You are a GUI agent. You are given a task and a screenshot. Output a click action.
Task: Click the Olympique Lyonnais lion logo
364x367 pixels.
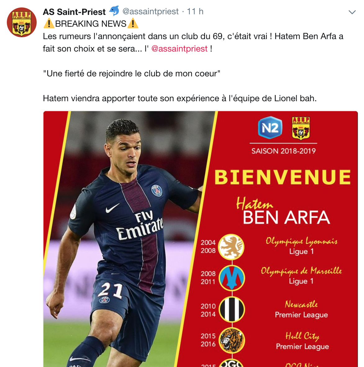tap(231, 247)
